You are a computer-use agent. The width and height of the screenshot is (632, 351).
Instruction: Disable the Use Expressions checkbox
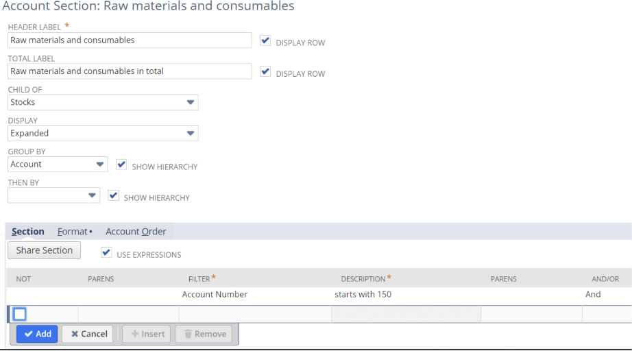(x=106, y=252)
